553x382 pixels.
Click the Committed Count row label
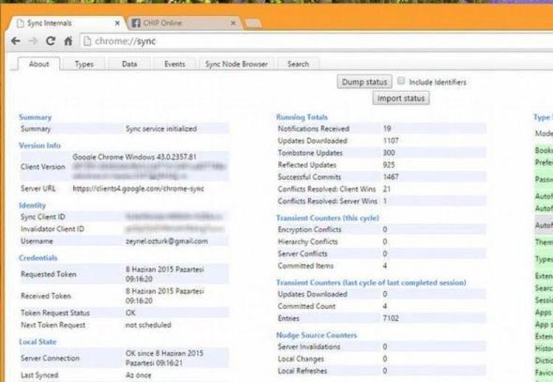(307, 306)
